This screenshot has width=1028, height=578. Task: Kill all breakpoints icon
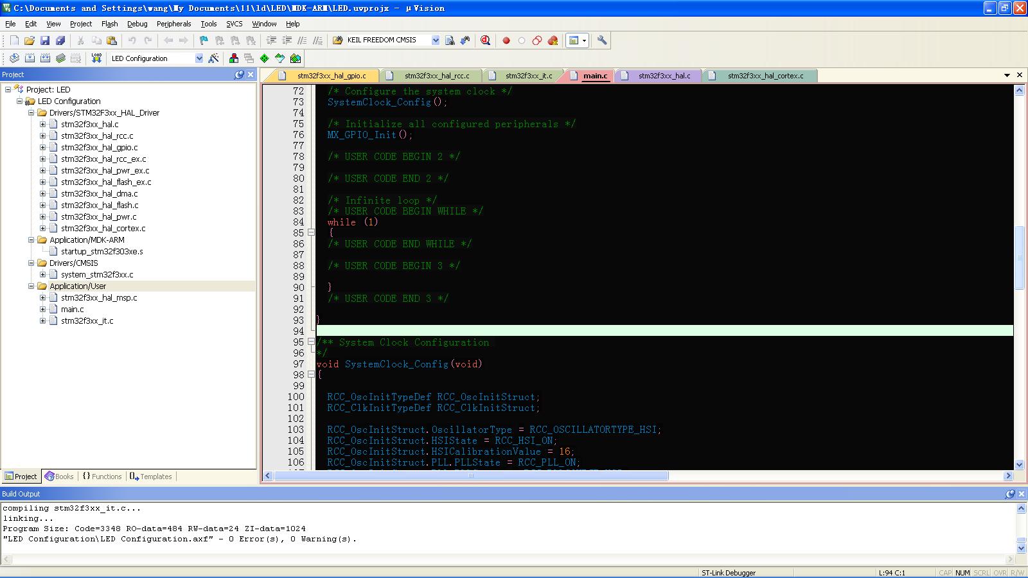coord(553,40)
